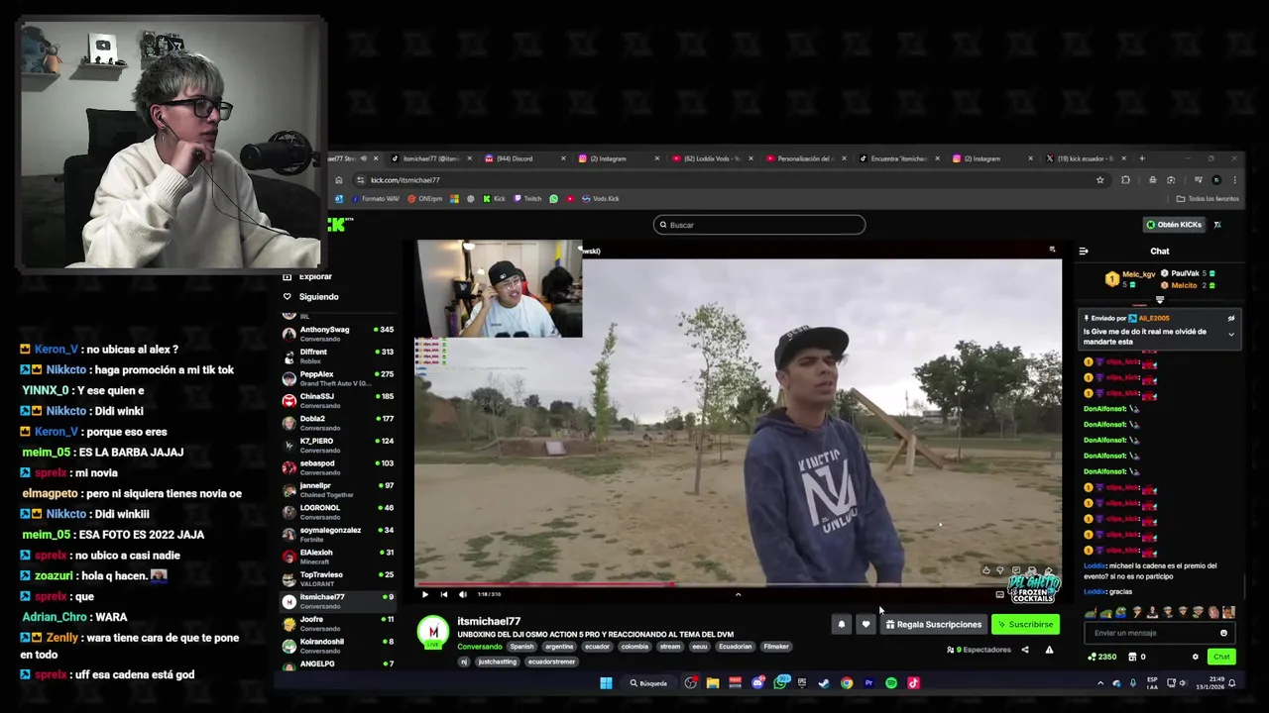1269x713 pixels.
Task: Report the stream with warning triangle icon
Action: (x=1049, y=650)
